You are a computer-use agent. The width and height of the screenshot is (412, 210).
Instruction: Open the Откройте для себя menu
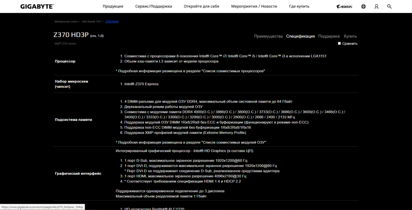pyautogui.click(x=201, y=7)
